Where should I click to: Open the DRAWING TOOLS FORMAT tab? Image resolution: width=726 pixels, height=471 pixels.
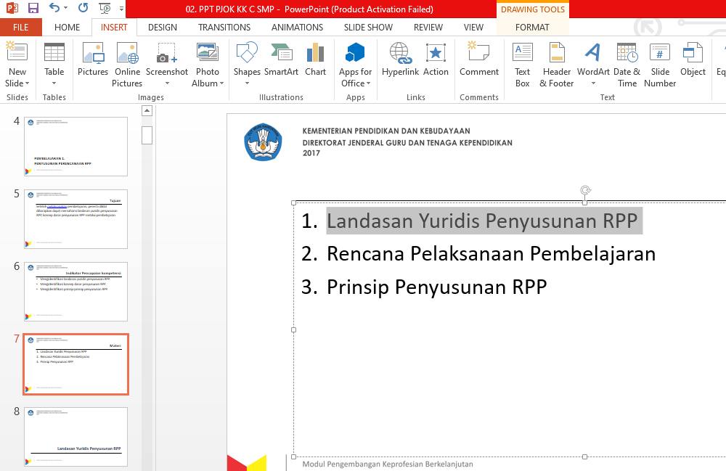[x=532, y=27]
